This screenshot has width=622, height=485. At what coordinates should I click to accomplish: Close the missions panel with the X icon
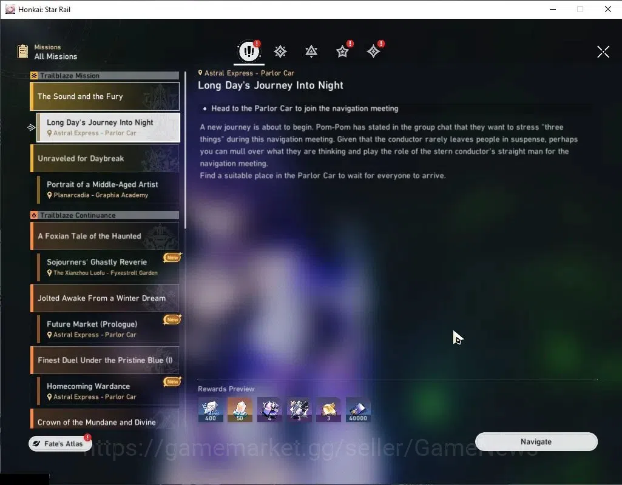click(x=603, y=52)
